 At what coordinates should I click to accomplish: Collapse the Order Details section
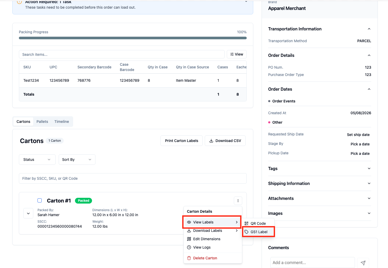point(369,55)
